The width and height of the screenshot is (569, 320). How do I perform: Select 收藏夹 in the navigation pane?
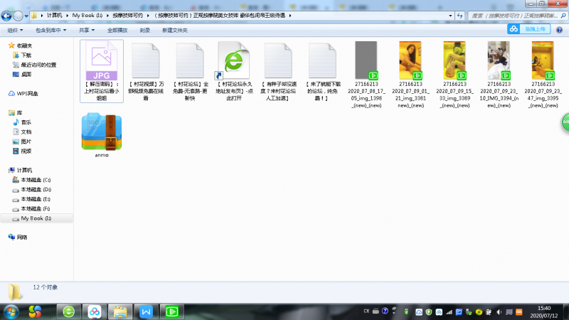click(x=24, y=46)
